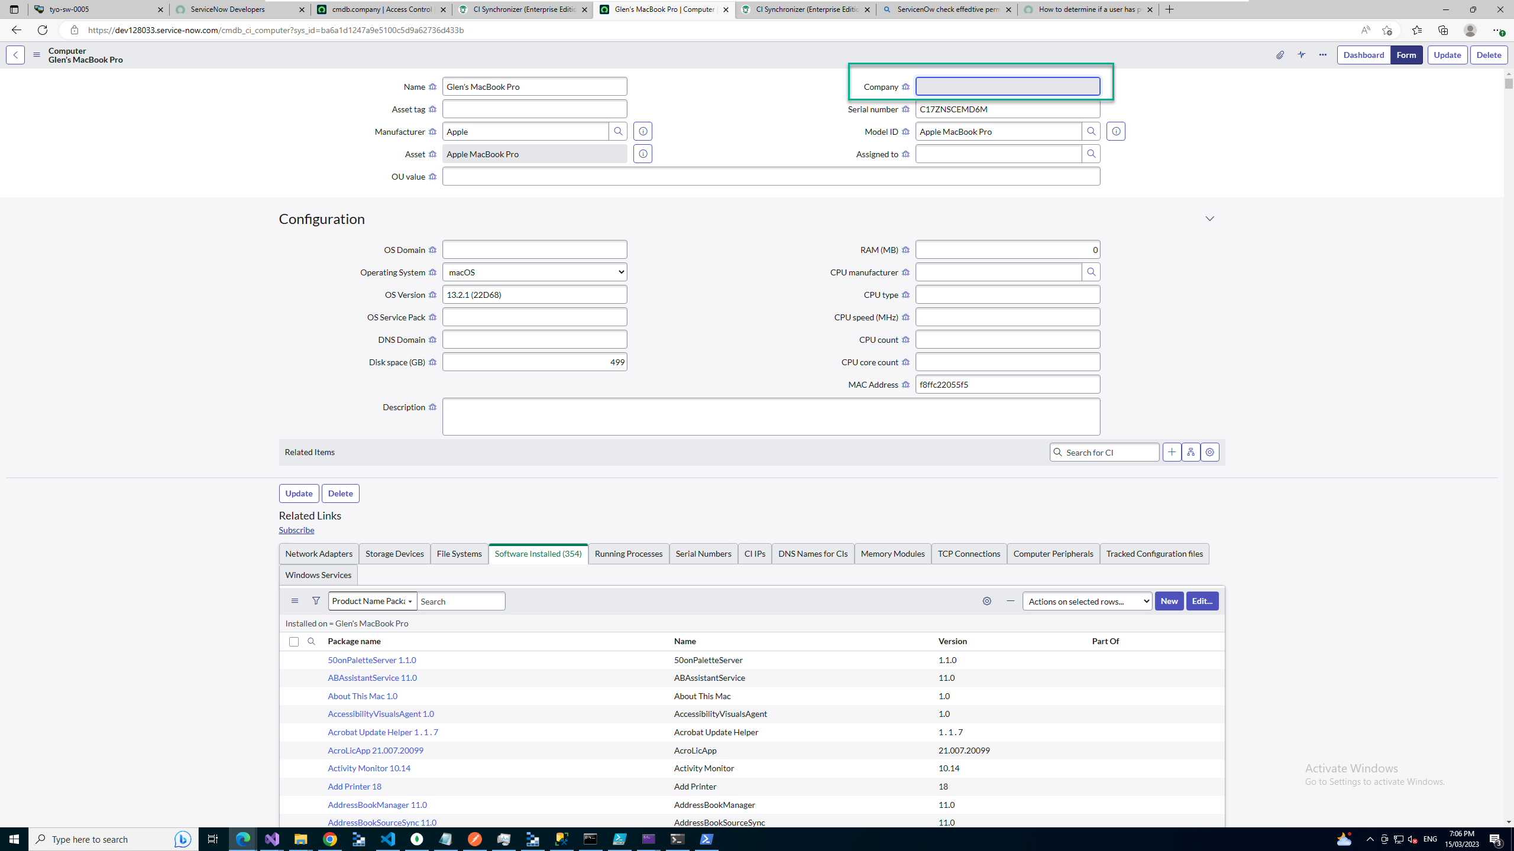Viewport: 1514px width, 851px height.
Task: Open the Edge Favorites icon
Action: [1417, 30]
